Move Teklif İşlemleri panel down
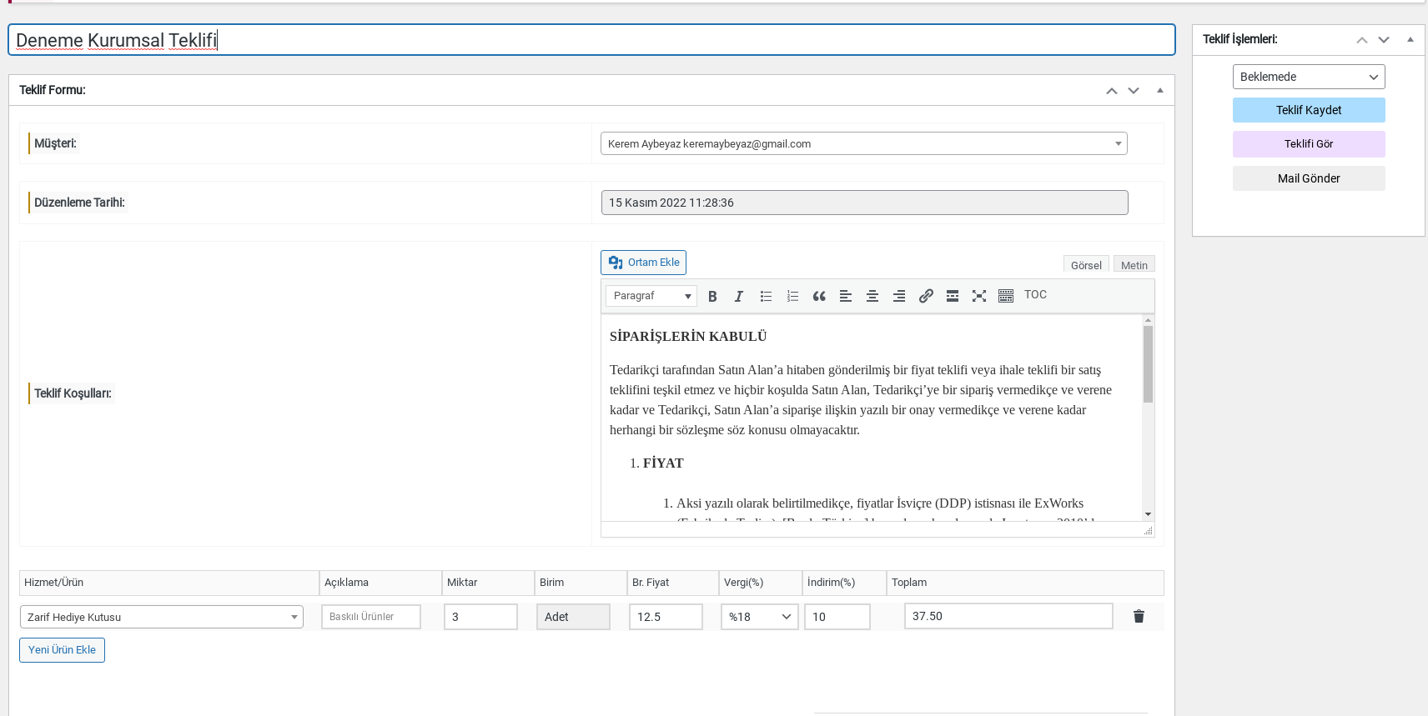The image size is (1428, 716). (1384, 40)
